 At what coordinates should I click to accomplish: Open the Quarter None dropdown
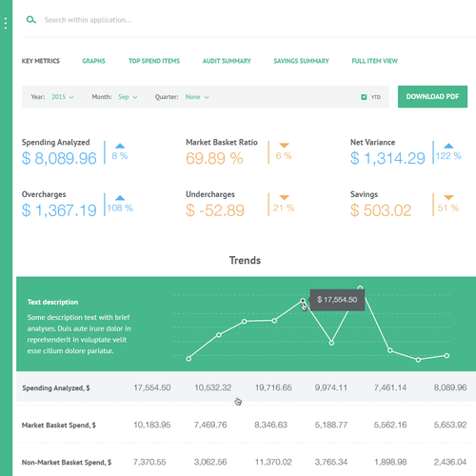click(197, 97)
